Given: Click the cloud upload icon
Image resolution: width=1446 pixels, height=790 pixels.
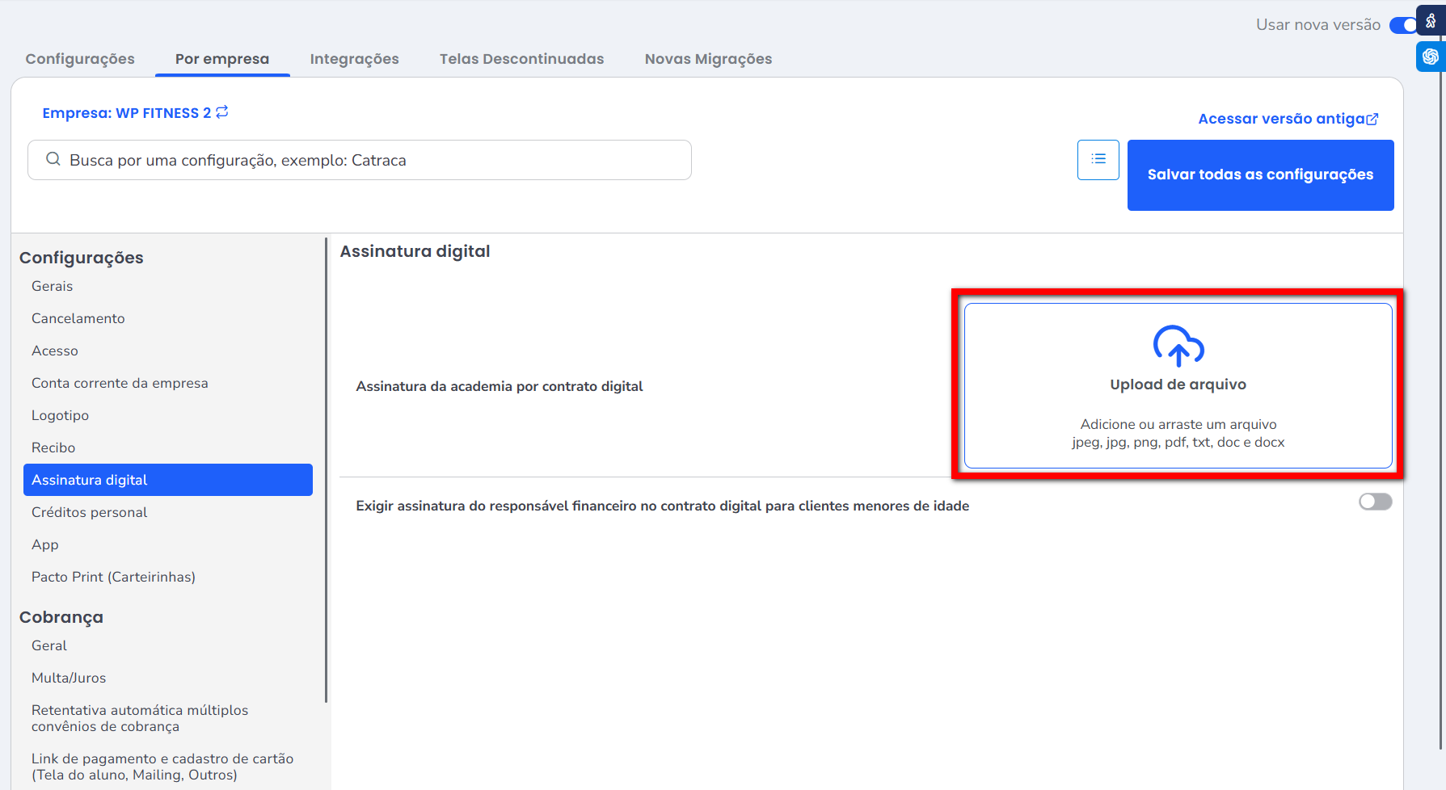Looking at the screenshot, I should 1178,346.
